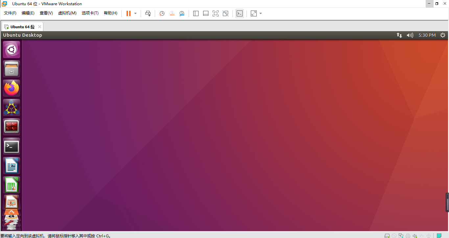The width and height of the screenshot is (449, 238).
Task: Toggle Unity mode in the toolbar
Action: tap(225, 13)
